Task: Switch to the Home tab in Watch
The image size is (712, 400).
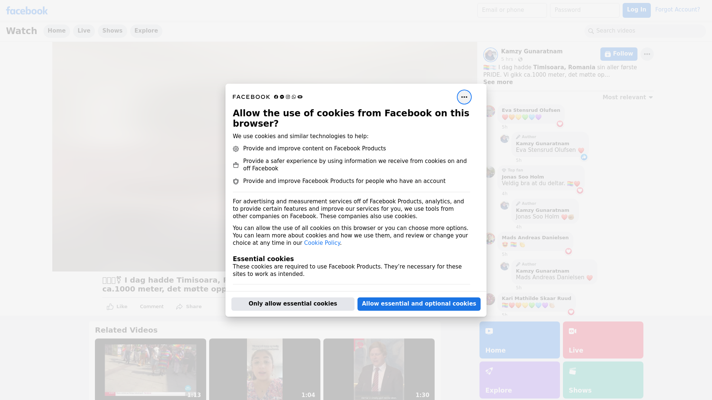Action: [56, 31]
